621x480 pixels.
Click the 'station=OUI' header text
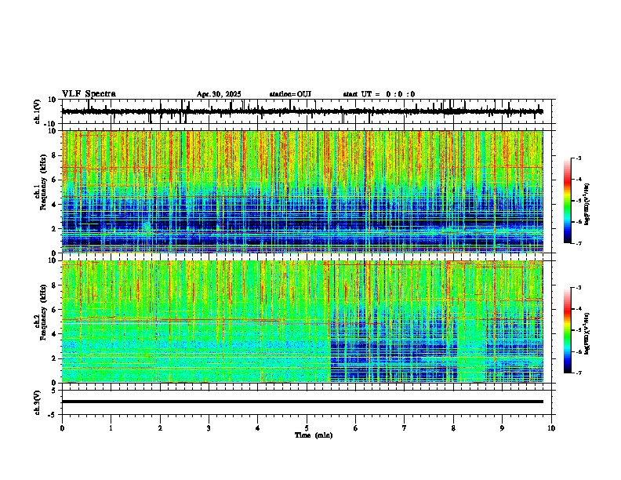(290, 94)
